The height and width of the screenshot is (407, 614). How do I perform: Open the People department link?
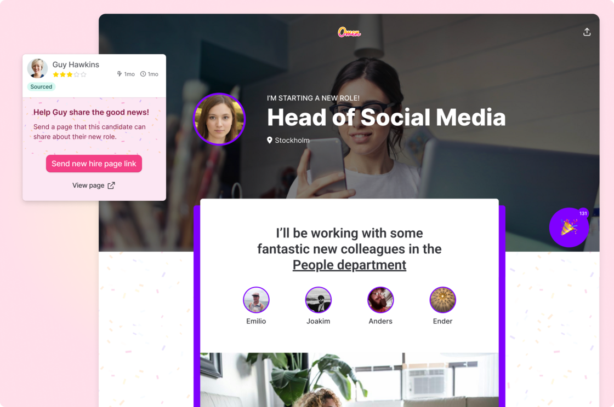coord(349,265)
